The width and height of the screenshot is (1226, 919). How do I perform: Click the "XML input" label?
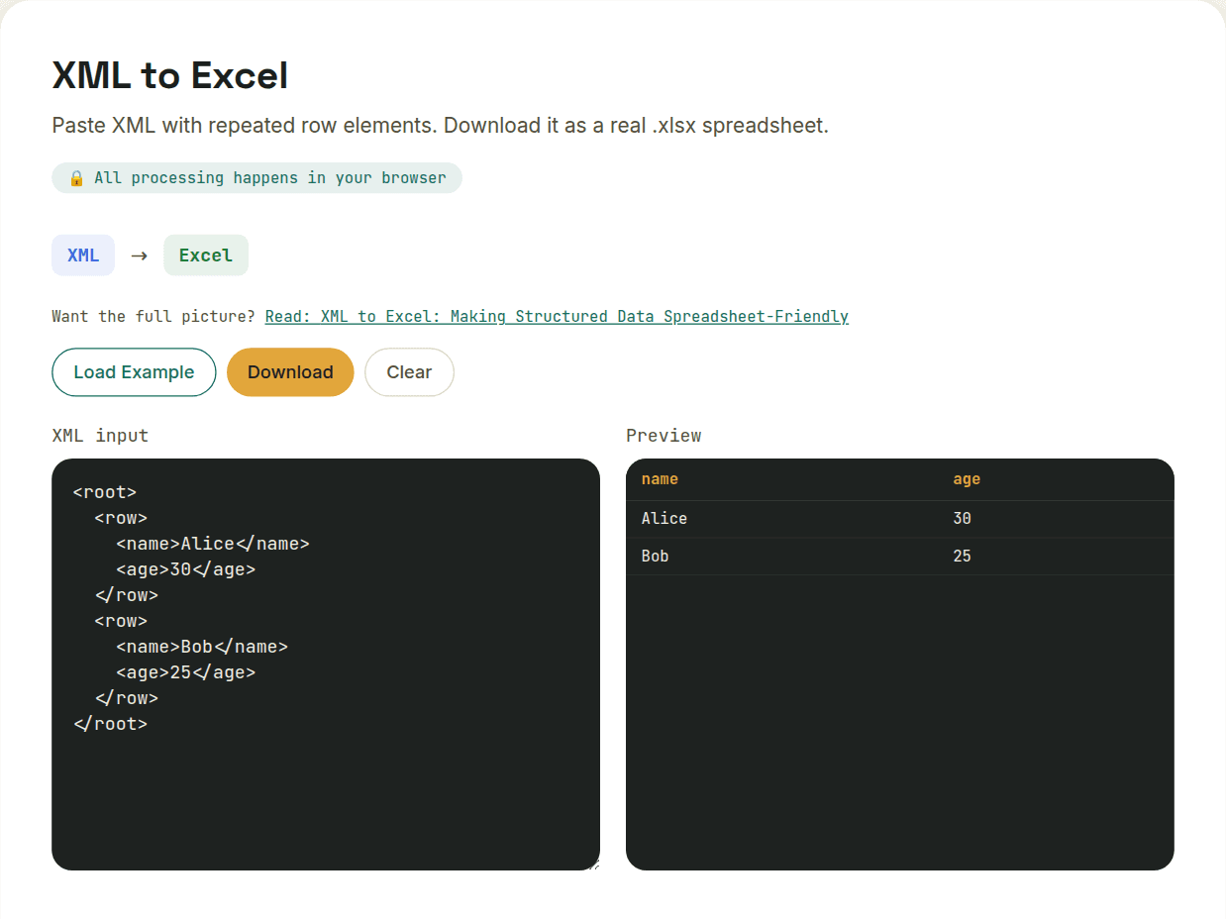pyautogui.click(x=100, y=436)
